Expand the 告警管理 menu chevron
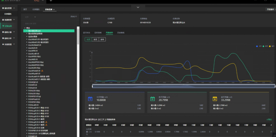The image size is (276, 137). (x=14, y=44)
